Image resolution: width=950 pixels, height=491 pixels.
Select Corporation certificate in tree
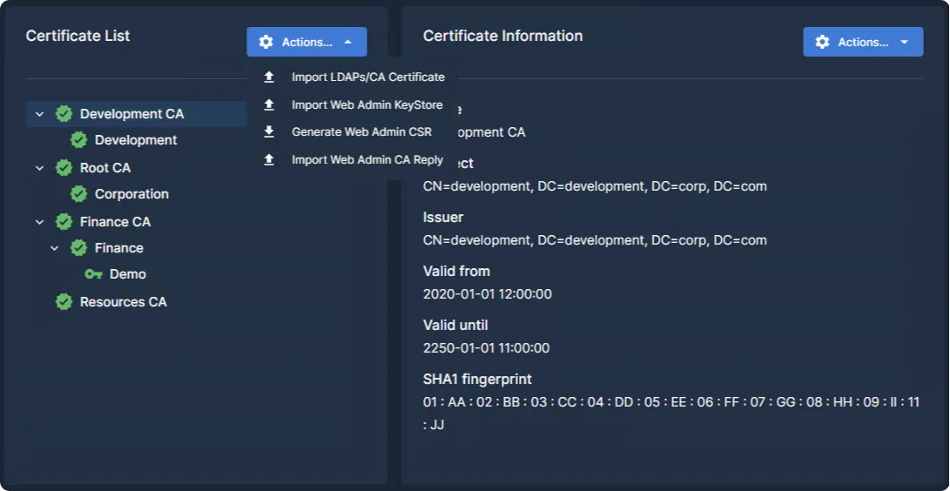coord(131,194)
